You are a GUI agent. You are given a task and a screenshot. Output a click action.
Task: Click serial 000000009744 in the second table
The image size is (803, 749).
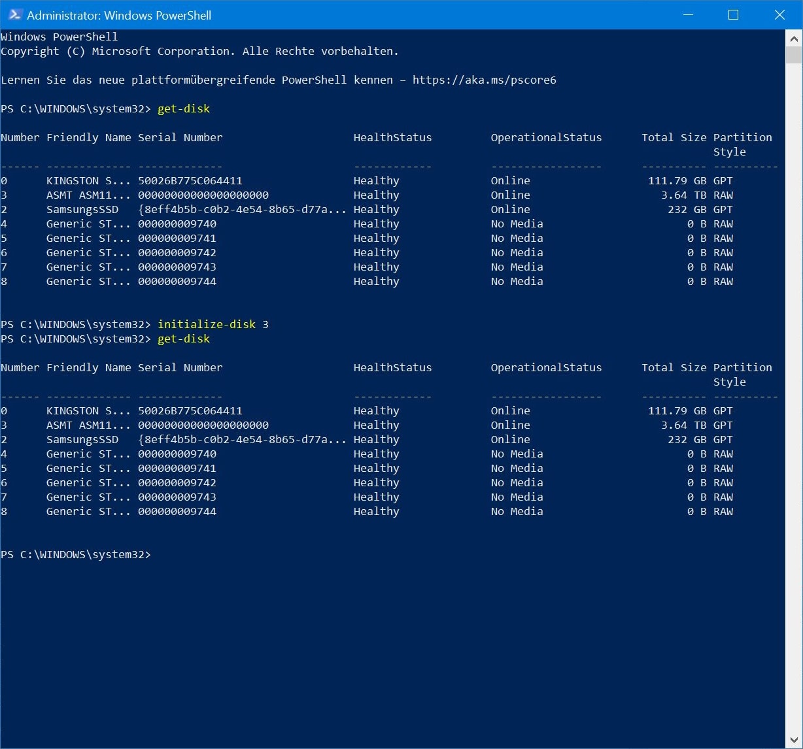177,511
